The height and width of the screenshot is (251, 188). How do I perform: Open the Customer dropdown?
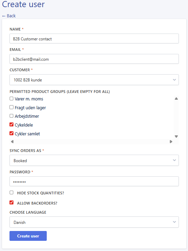point(94,80)
